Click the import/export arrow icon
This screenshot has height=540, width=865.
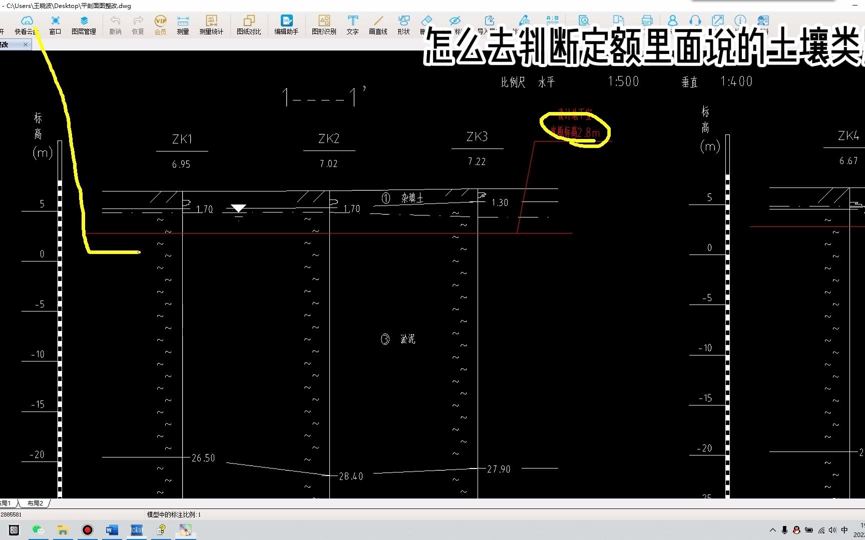click(x=489, y=20)
